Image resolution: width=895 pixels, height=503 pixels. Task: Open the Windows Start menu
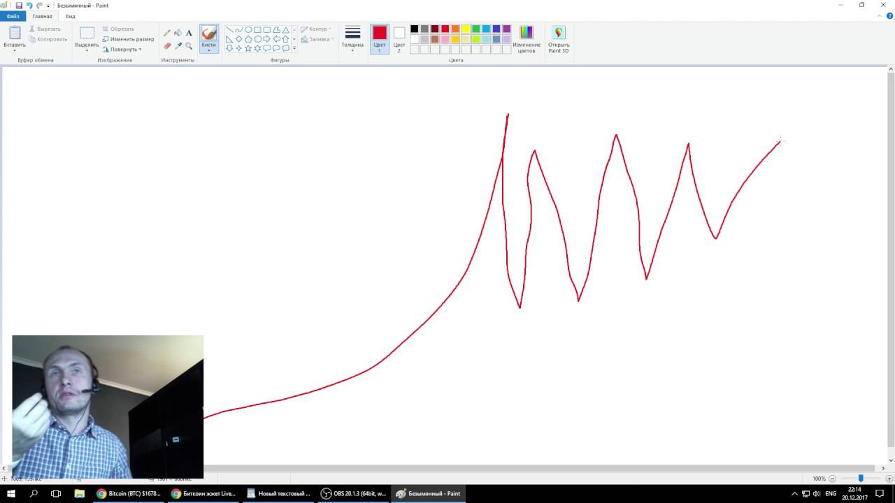11,493
